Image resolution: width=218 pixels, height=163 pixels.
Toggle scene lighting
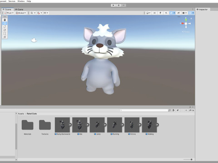point(160,13)
